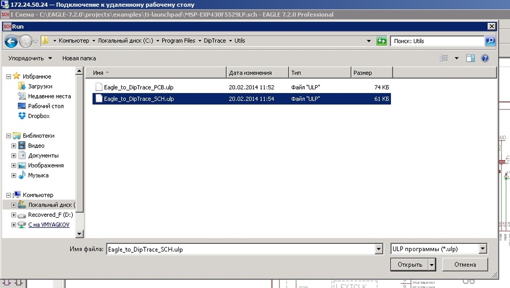
Task: Toggle the preview pane icon
Action: pyautogui.click(x=470, y=58)
